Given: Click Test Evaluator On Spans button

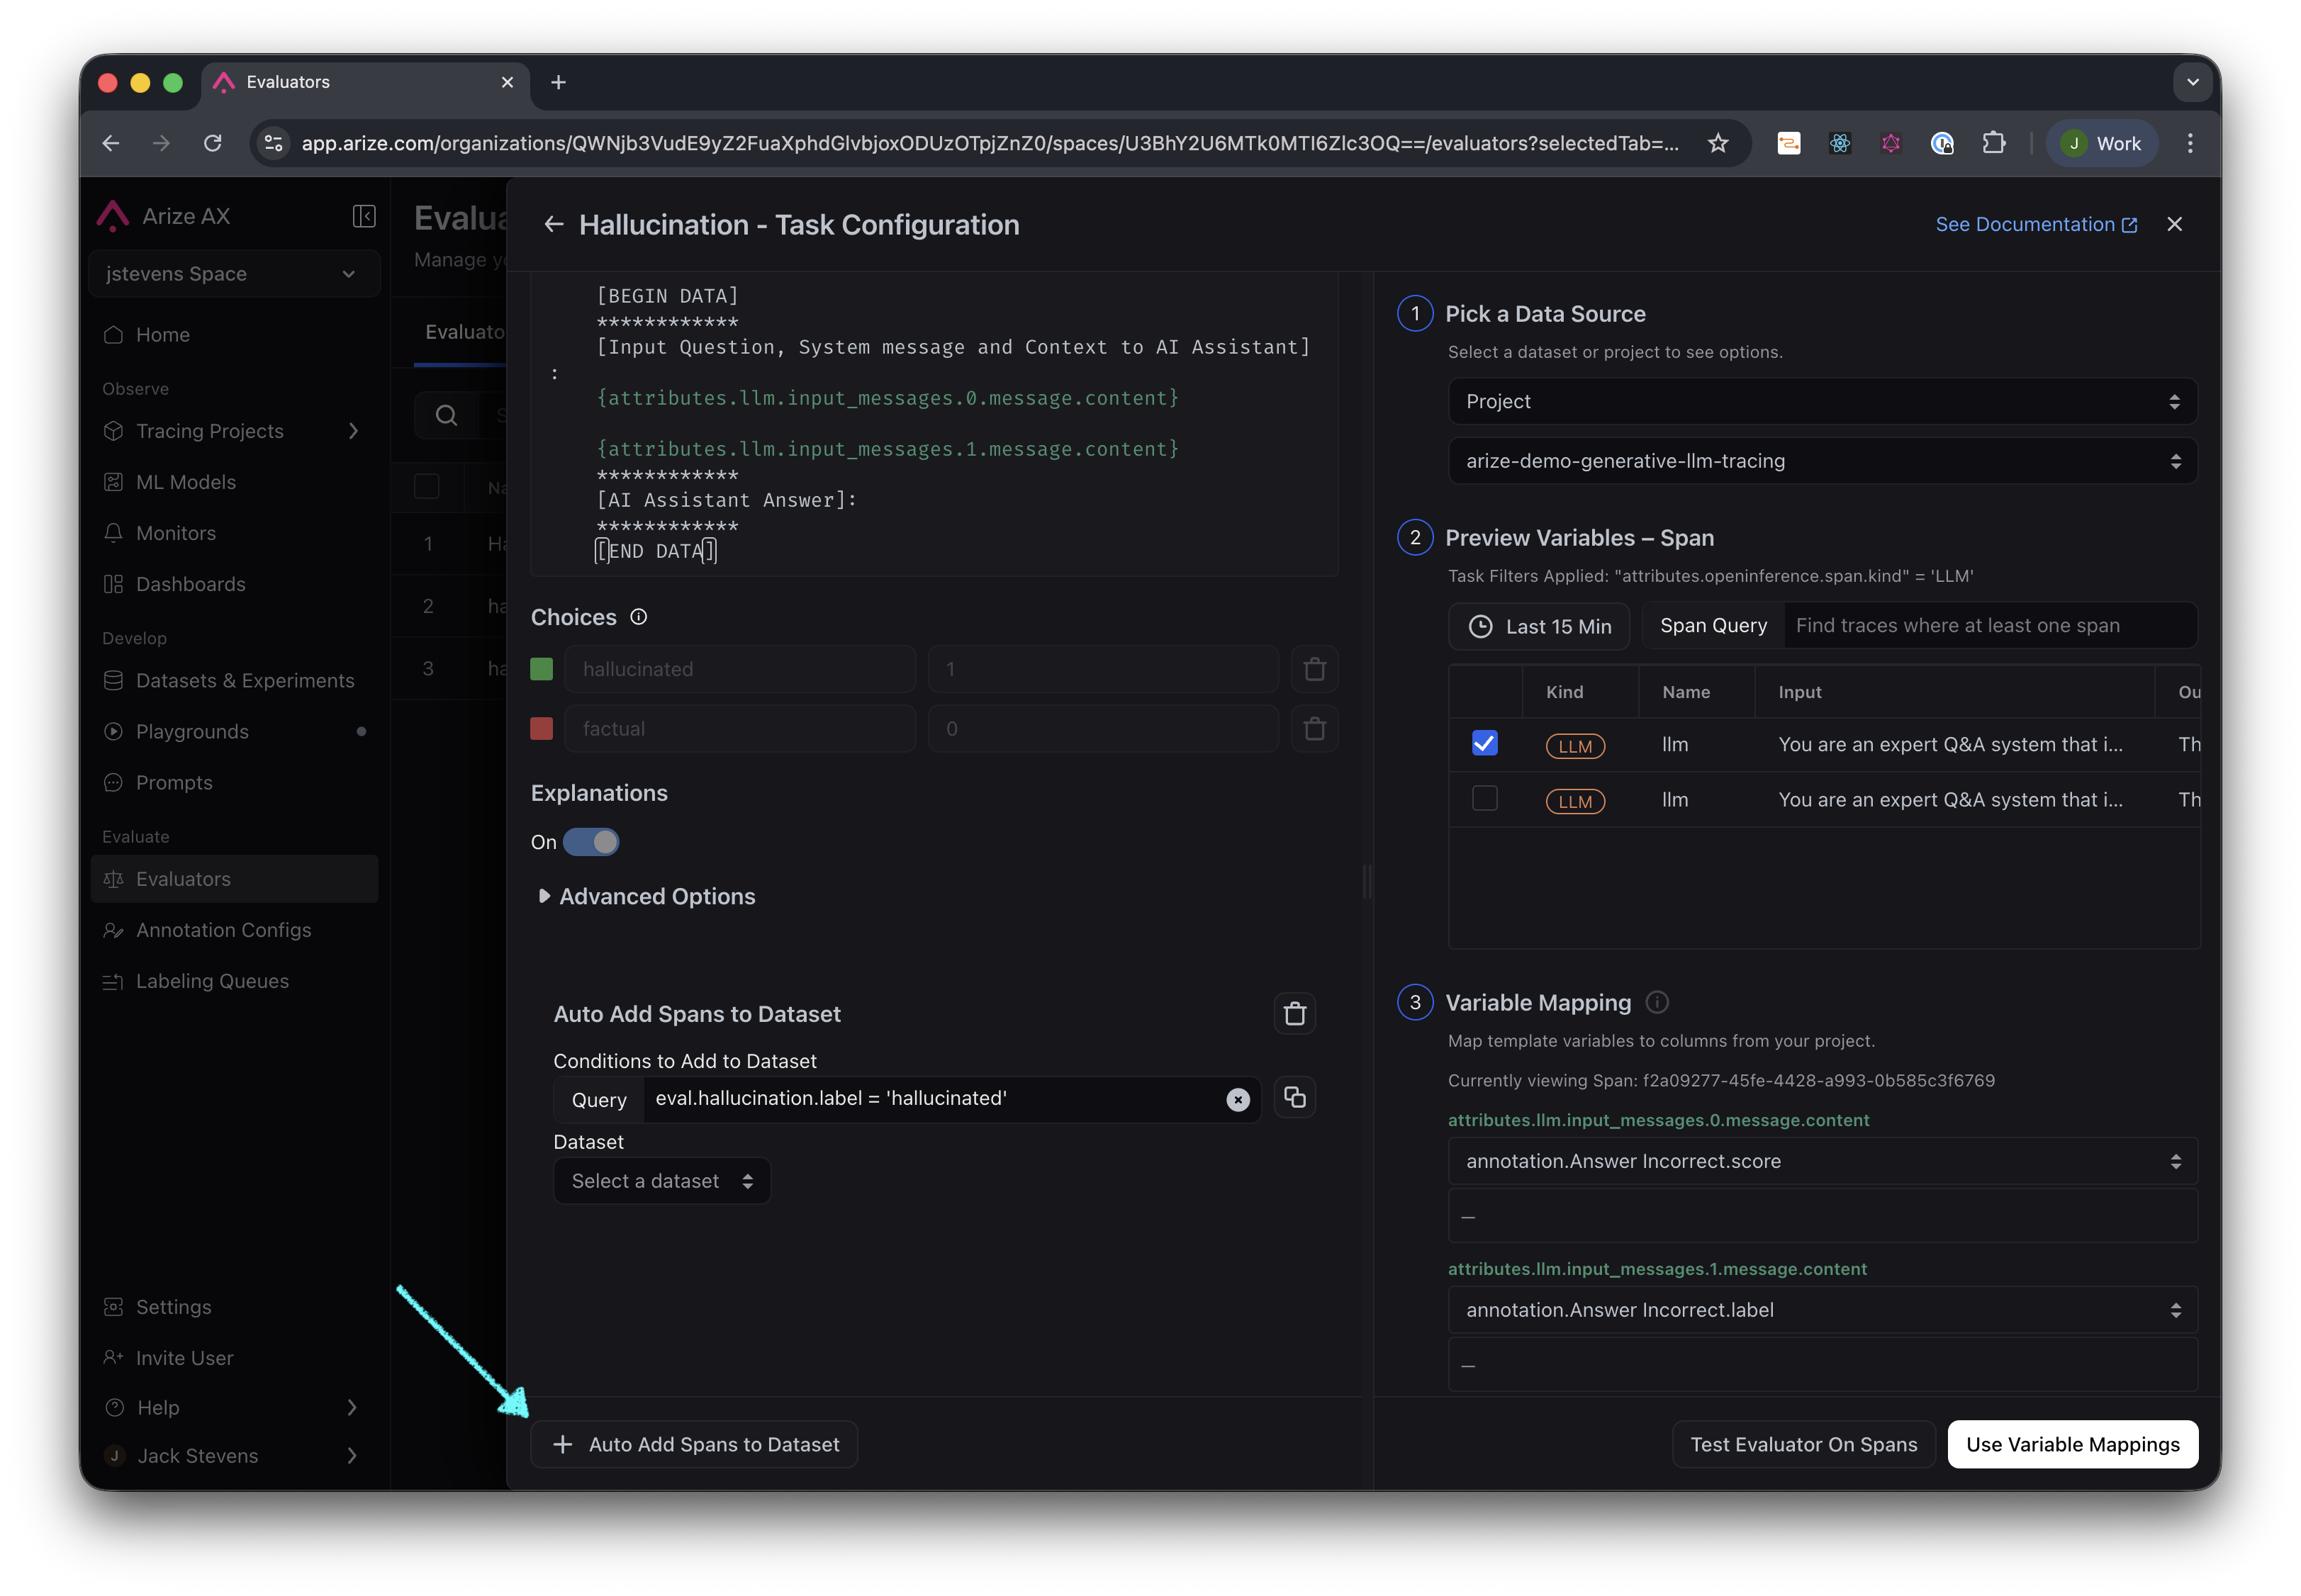Looking at the screenshot, I should tap(1803, 1444).
